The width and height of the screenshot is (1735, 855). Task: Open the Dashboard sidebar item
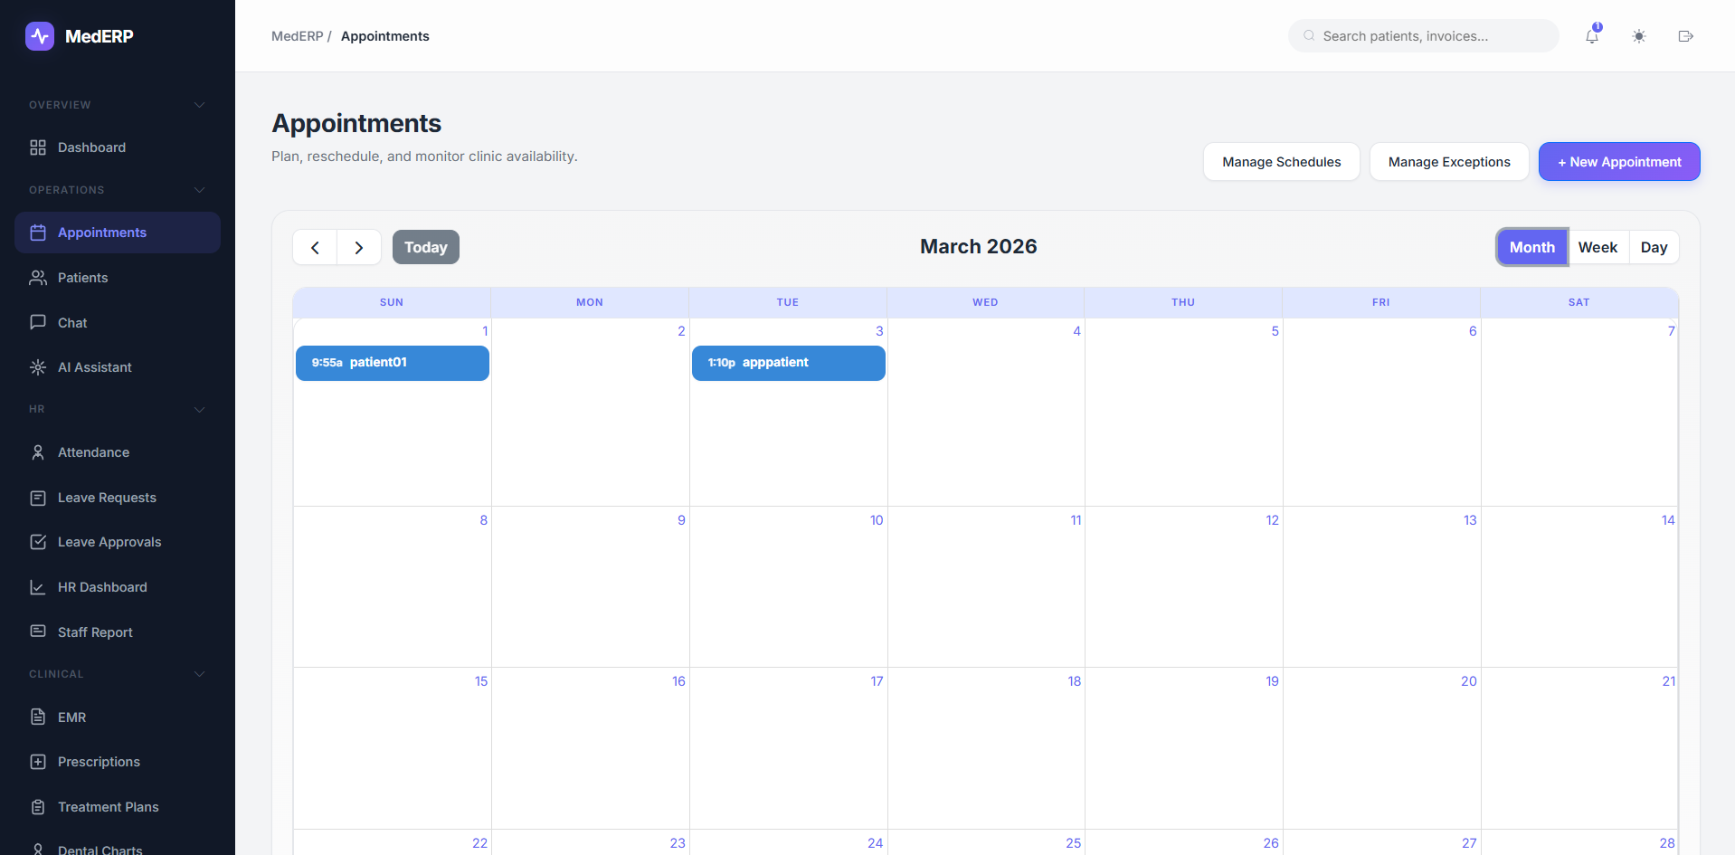point(91,147)
